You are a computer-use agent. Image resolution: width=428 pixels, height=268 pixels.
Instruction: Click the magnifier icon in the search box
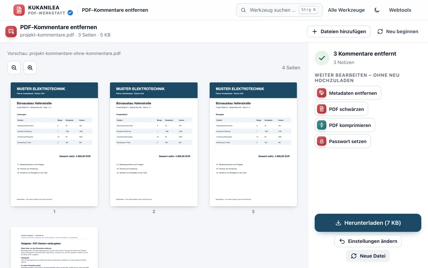[244, 10]
